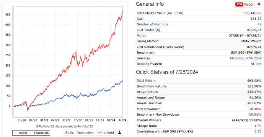Toggle the Model series in legend
264x137 pixels.
pos(20,133)
